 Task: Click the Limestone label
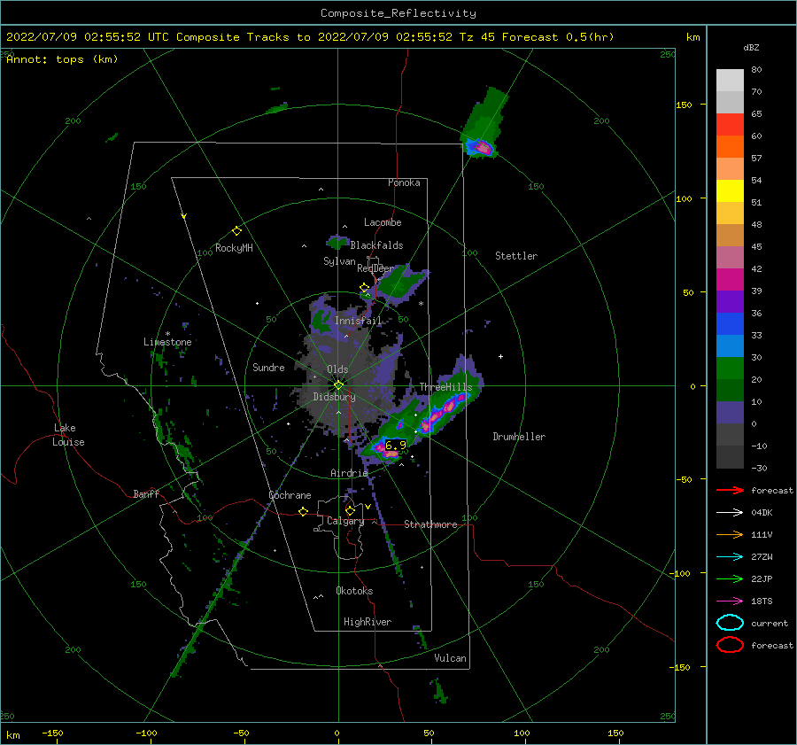(x=167, y=342)
